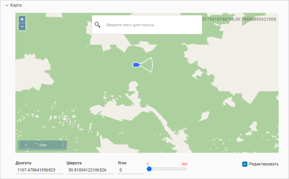Click into the Долгота value field
Screen dimensions: 289x179
click(39, 170)
